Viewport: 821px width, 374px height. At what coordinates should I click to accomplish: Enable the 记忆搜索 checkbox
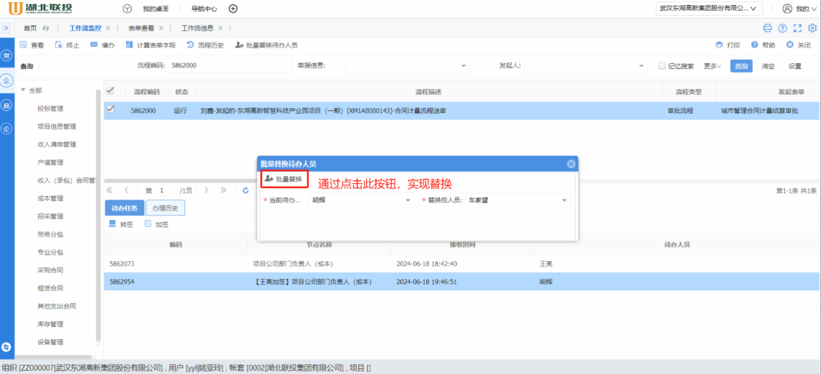pos(662,66)
